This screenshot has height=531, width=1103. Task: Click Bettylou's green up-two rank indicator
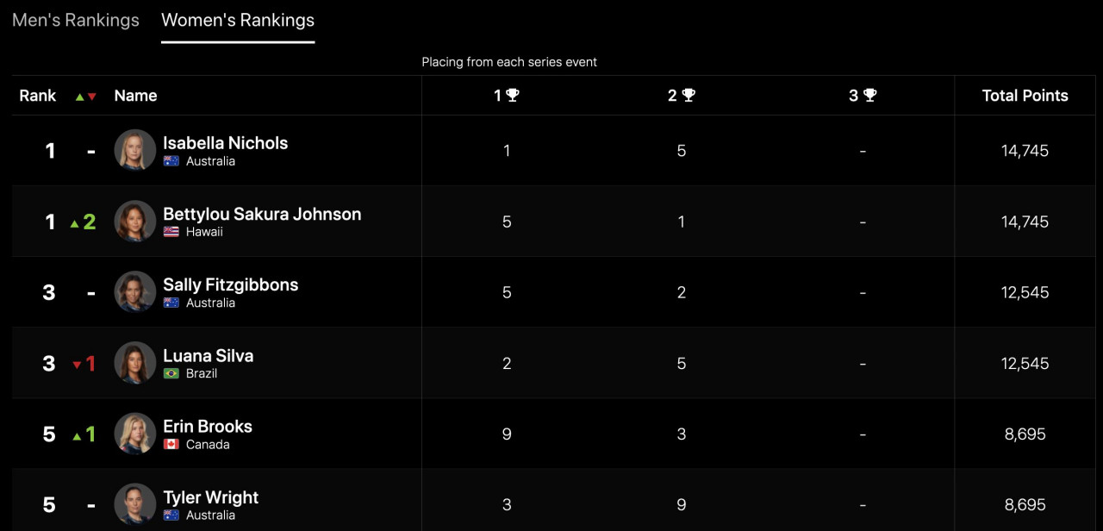(84, 222)
